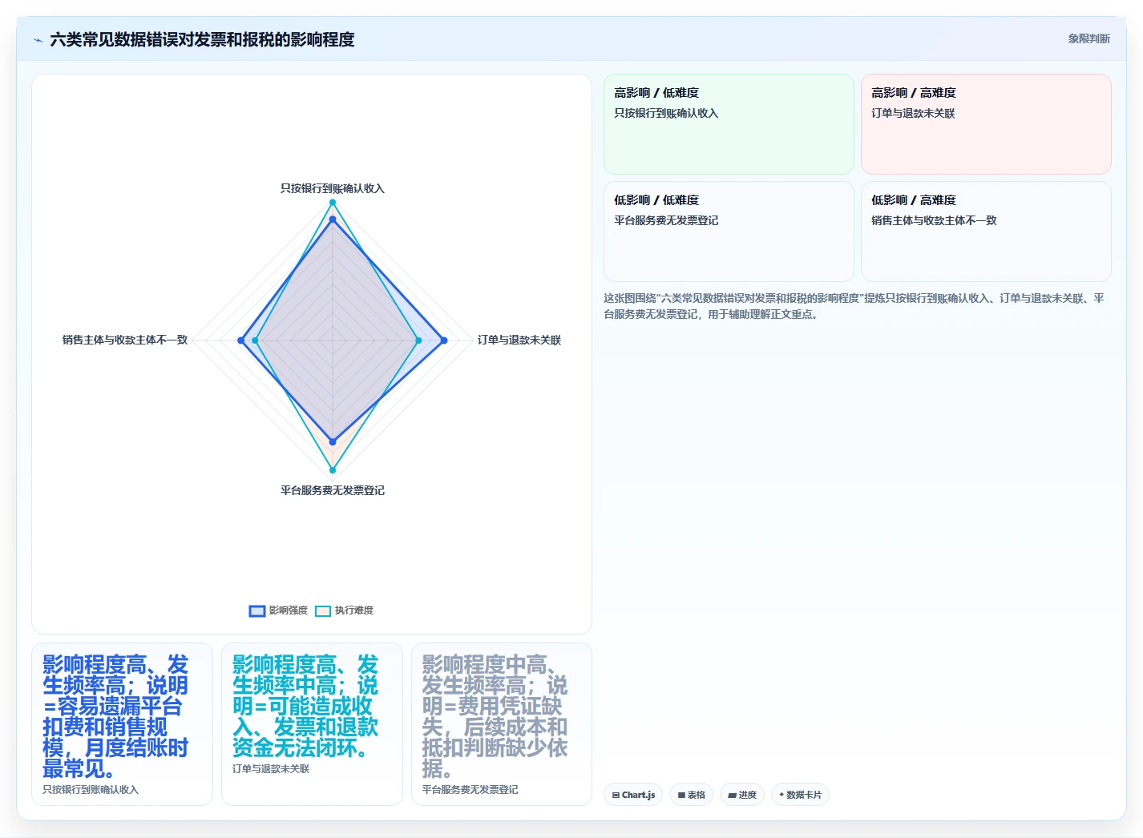This screenshot has width=1143, height=838.
Task: Click the caption 只按银行到账确认收入 under the blue card
Action: [x=91, y=790]
